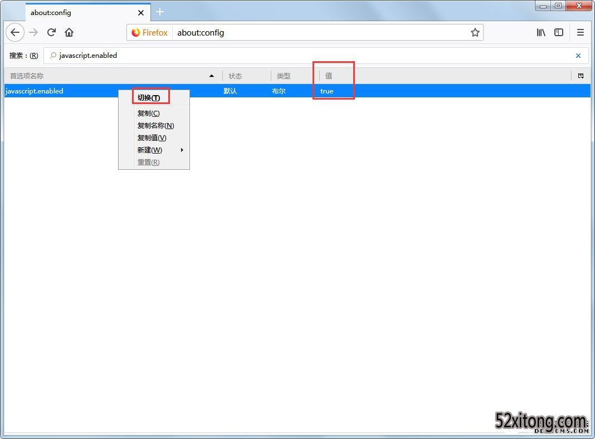Viewport: 595px width, 439px height.
Task: Bookmark this page with the star icon
Action: coord(475,33)
